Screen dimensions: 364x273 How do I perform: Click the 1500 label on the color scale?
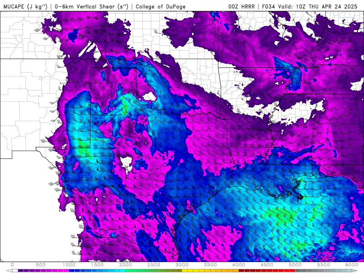point(97,265)
